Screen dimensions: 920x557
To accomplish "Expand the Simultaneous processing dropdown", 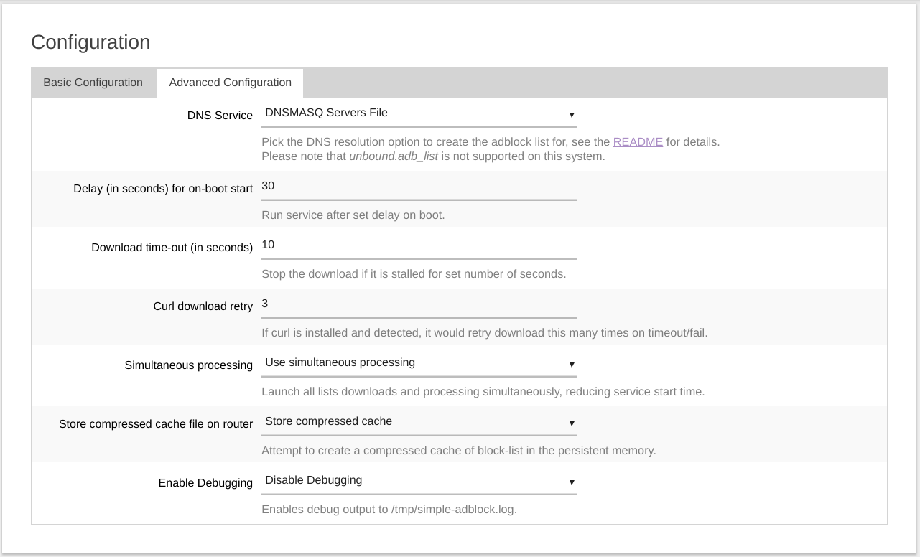I will pyautogui.click(x=418, y=363).
